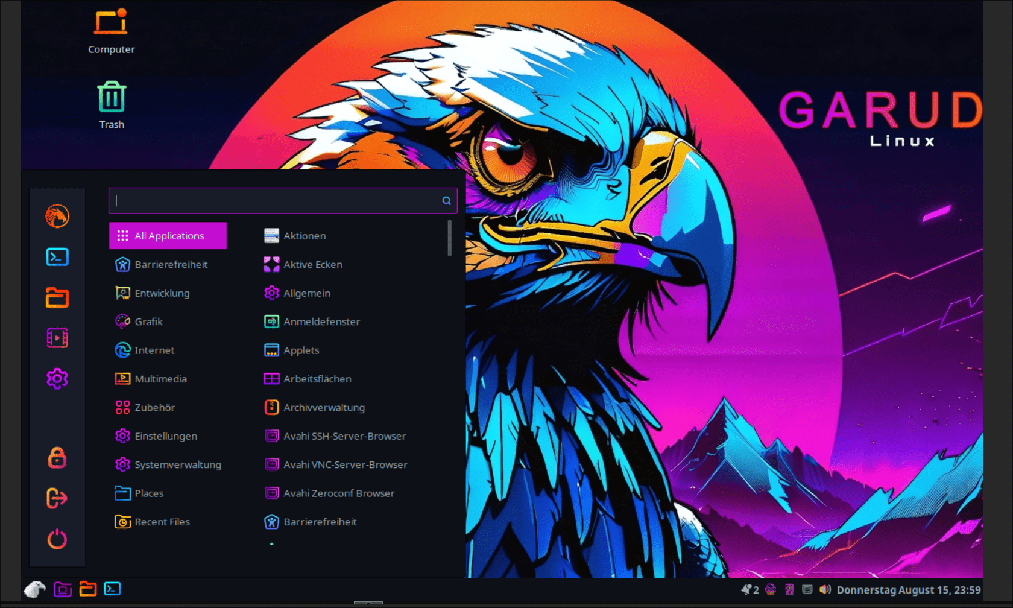Select the Einstellungen category
Viewport: 1013px width, 608px height.
[168, 436]
